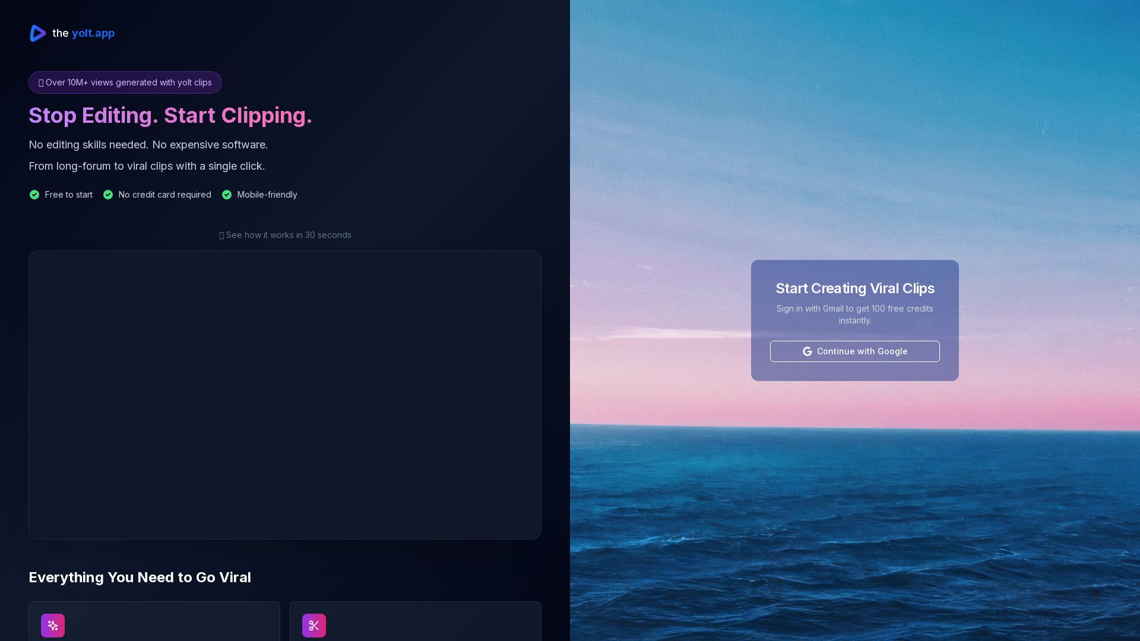The height and width of the screenshot is (641, 1140).
Task: Click the 'yolt.app' brand name text
Action: point(93,33)
